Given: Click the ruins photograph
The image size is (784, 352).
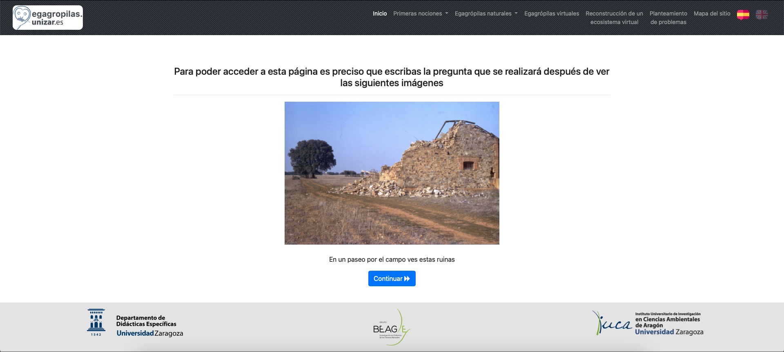Looking at the screenshot, I should pos(392,173).
